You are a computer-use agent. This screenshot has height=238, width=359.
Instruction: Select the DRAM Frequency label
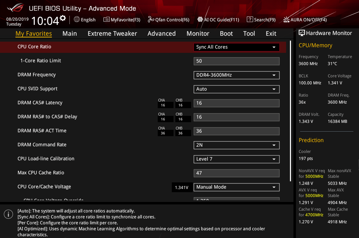tap(36, 75)
